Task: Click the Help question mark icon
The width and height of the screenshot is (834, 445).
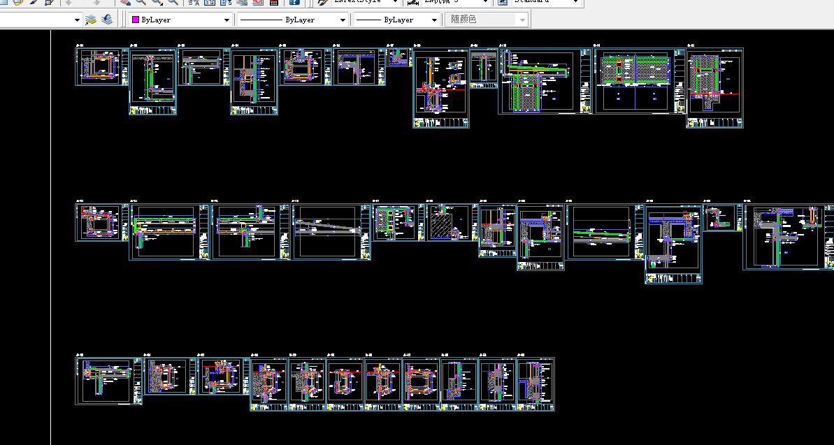Action: pos(294,2)
